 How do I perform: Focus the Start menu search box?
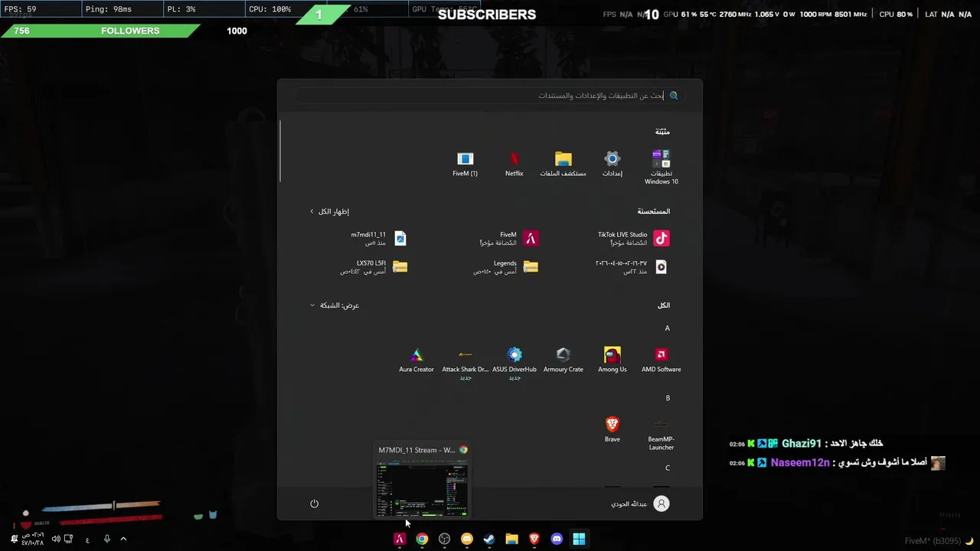click(489, 96)
